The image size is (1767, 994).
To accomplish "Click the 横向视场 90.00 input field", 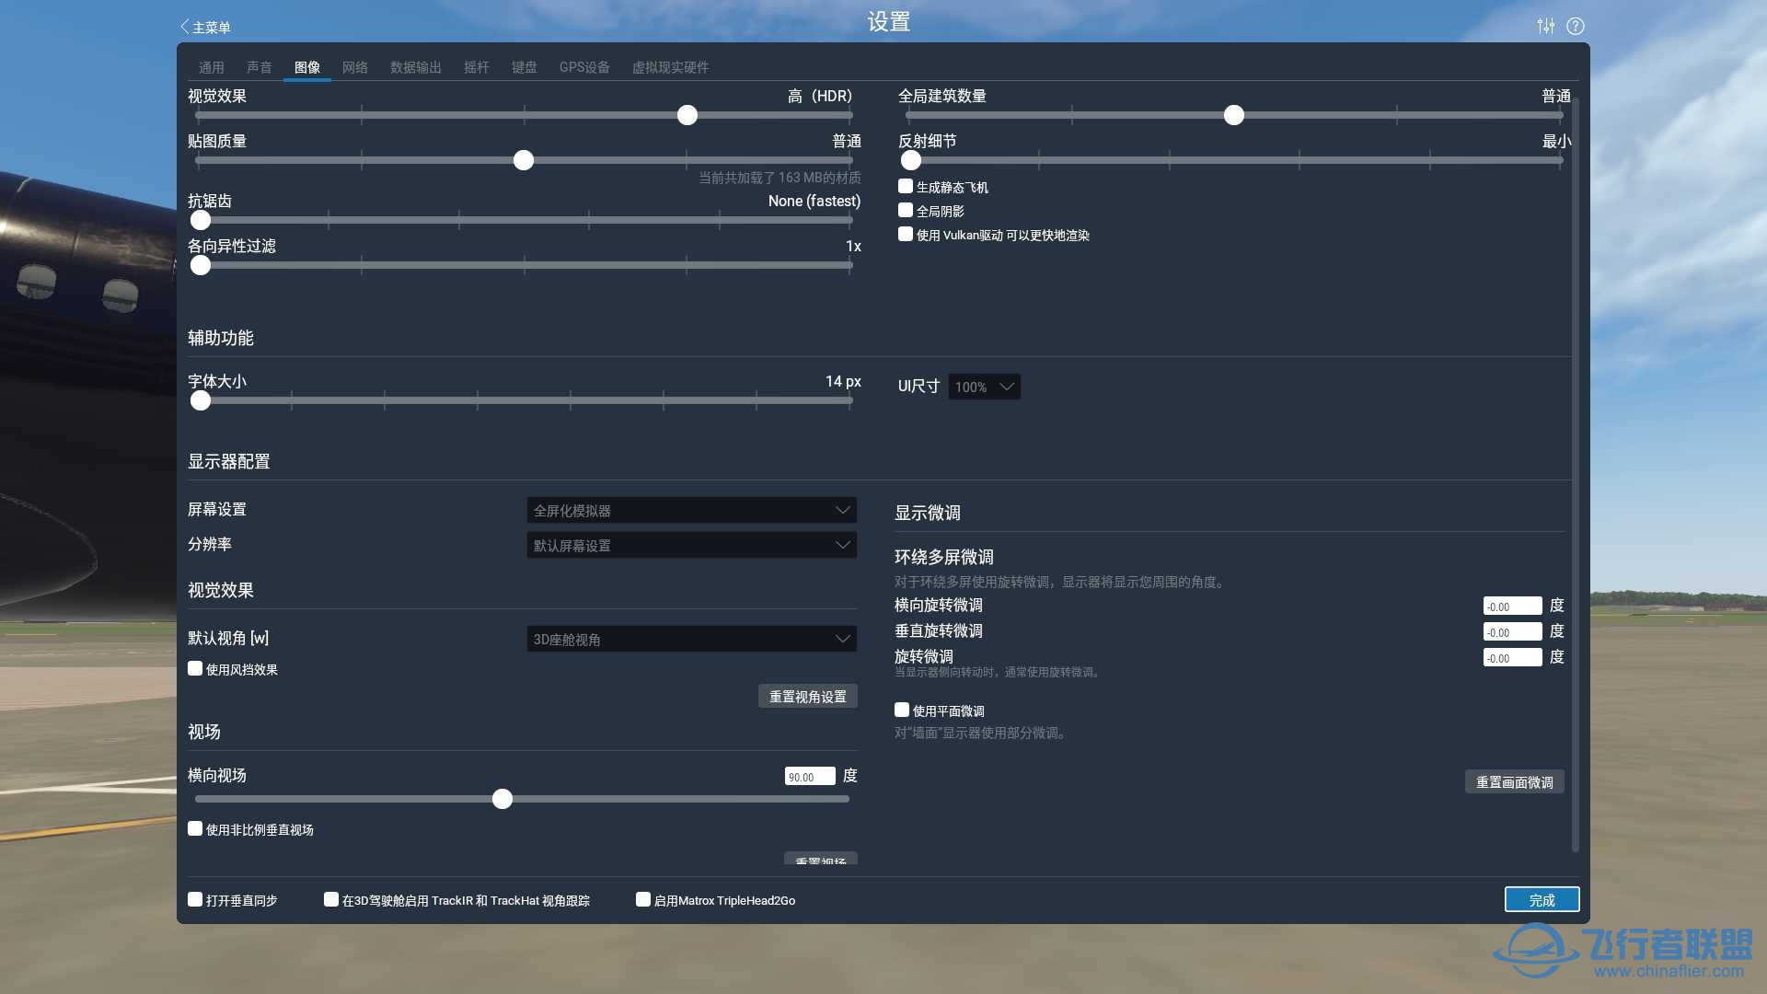I will tap(810, 776).
